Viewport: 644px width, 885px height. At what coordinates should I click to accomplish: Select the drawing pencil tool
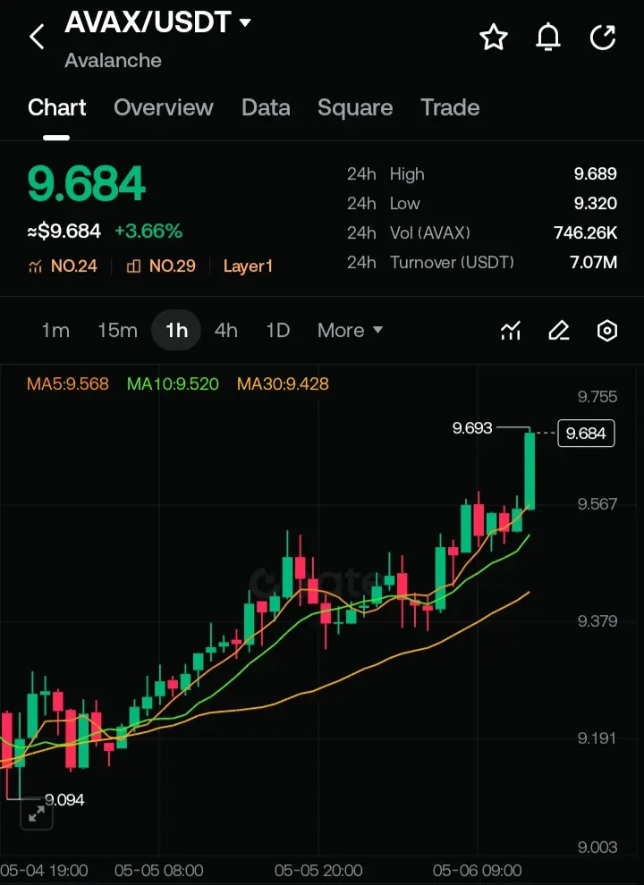coord(559,330)
